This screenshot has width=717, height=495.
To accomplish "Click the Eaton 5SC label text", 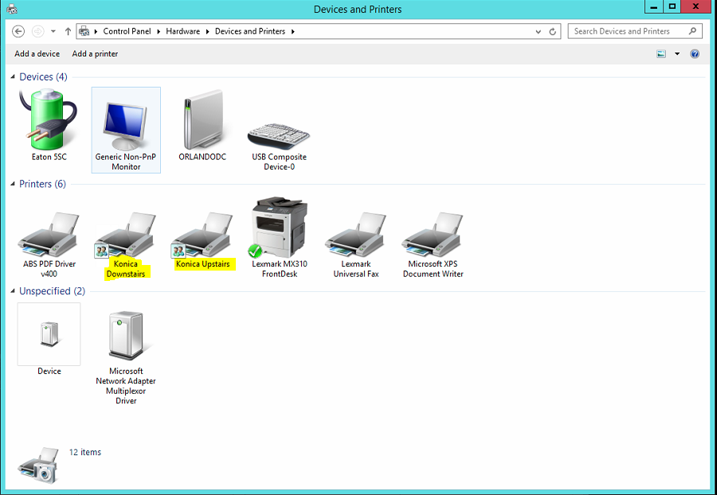I will [x=49, y=157].
